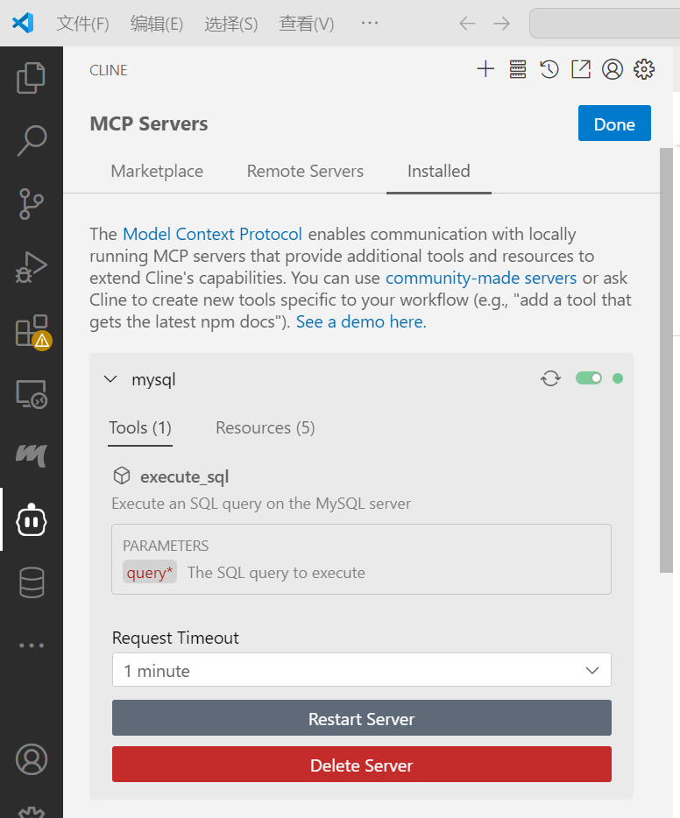The height and width of the screenshot is (818, 680).
Task: Click the database icon in activity bar
Action: click(32, 582)
